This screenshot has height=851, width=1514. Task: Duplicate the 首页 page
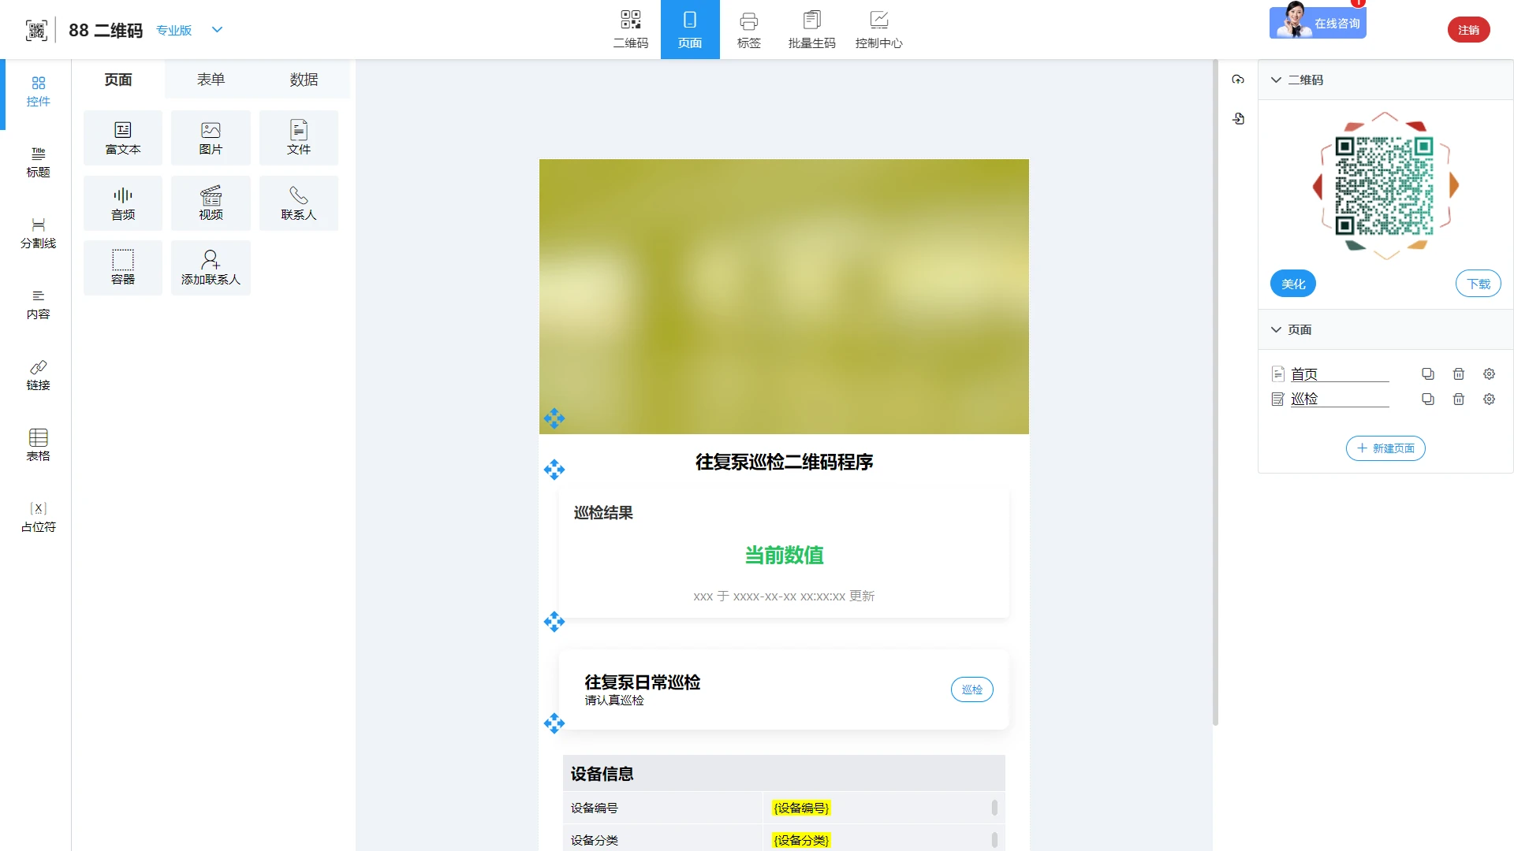(x=1427, y=374)
